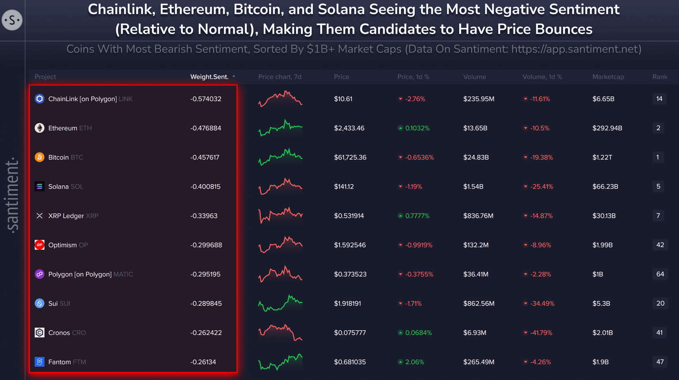Open Bitcoin's 7d price chart sparkline
The height and width of the screenshot is (380, 679).
tap(280, 157)
